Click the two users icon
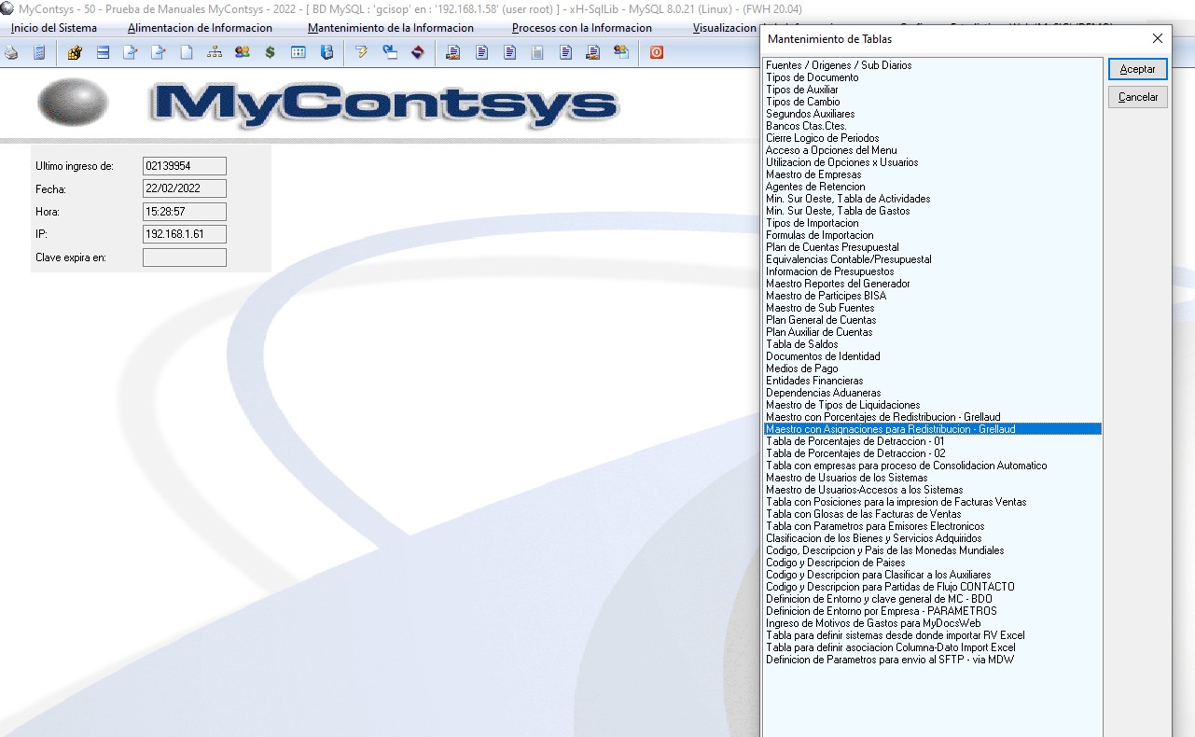The height and width of the screenshot is (737, 1195). (243, 52)
